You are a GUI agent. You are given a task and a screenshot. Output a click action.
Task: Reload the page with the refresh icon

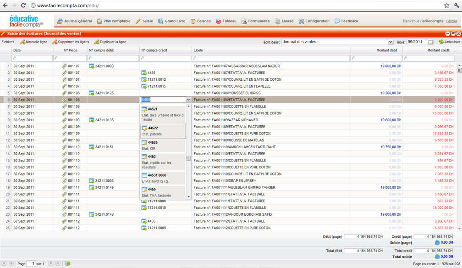pyautogui.click(x=23, y=6)
